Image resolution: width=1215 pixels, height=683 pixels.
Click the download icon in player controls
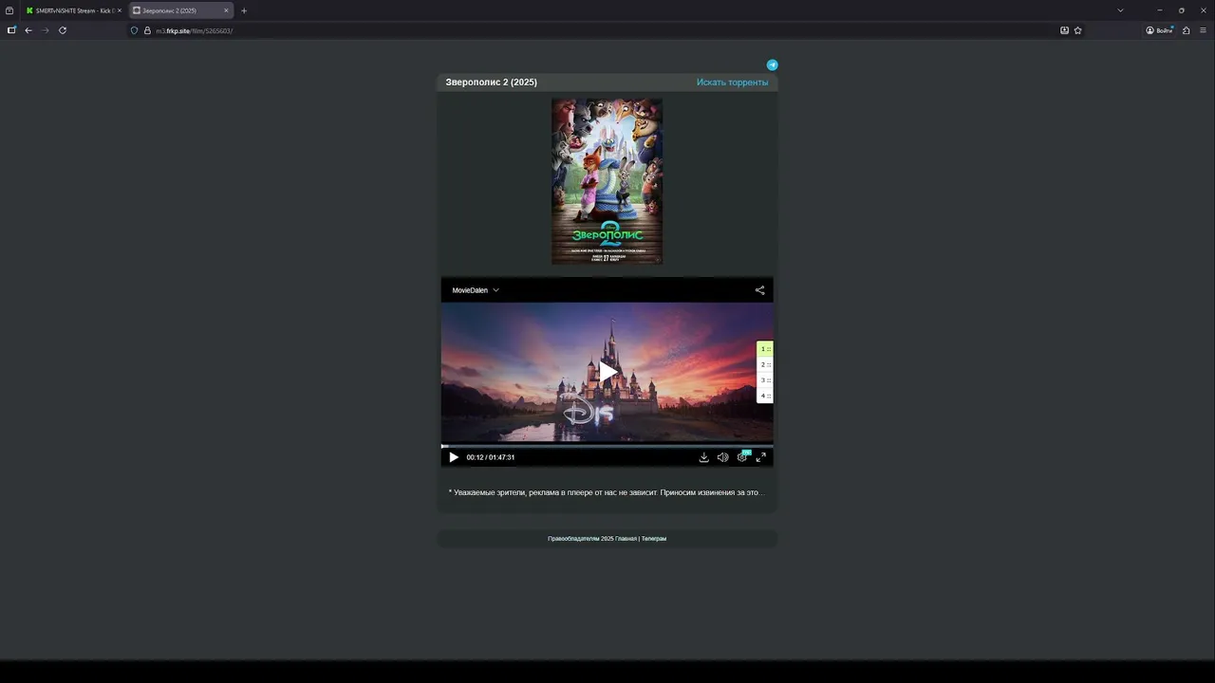(x=703, y=457)
